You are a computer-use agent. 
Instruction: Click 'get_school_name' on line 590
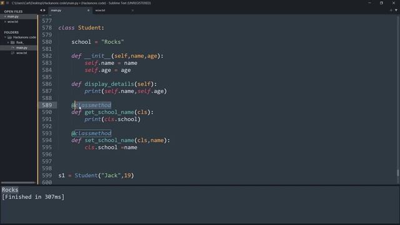[109, 112]
